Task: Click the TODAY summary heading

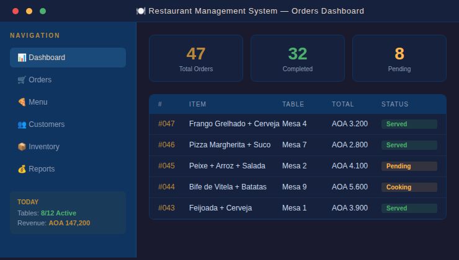Action: pyautogui.click(x=28, y=202)
